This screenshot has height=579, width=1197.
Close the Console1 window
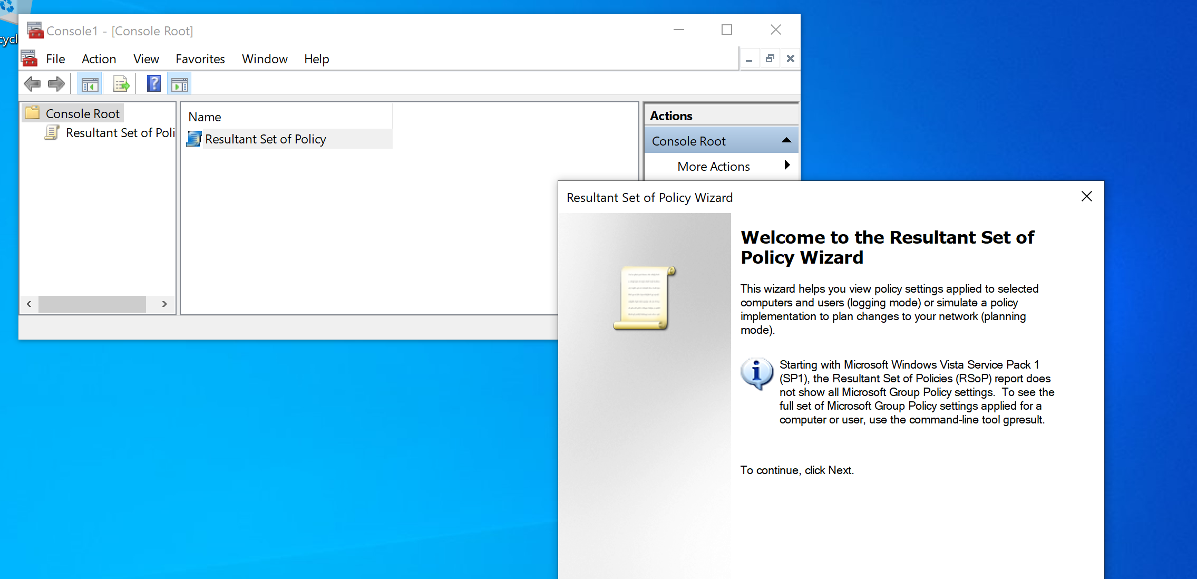[775, 30]
